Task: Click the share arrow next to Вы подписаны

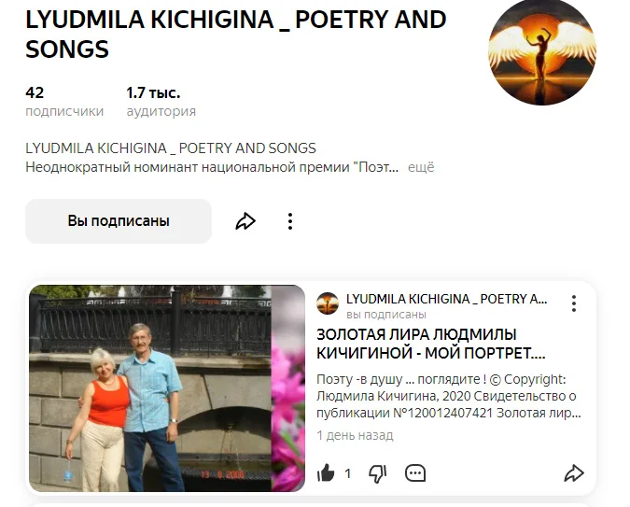Action: tap(245, 221)
